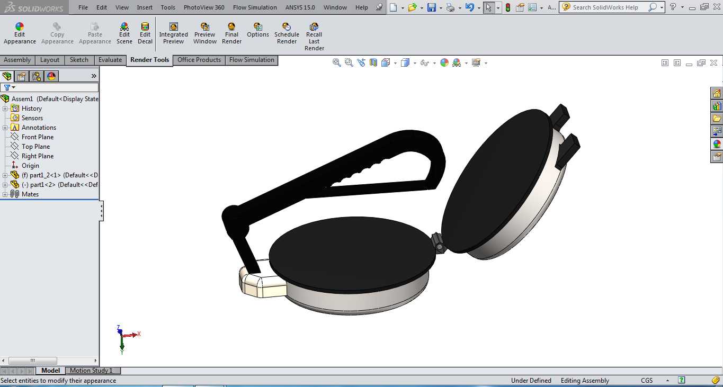Screen dimensions: 723x387
Task: Open the Edit Appearance tool
Action: 20,33
